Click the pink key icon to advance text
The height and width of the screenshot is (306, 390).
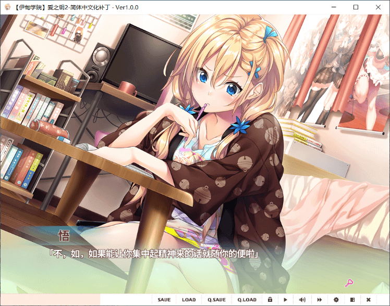[x=349, y=283]
